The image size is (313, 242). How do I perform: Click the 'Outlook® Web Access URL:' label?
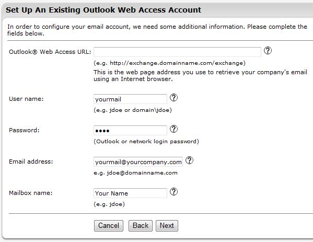pos(50,52)
